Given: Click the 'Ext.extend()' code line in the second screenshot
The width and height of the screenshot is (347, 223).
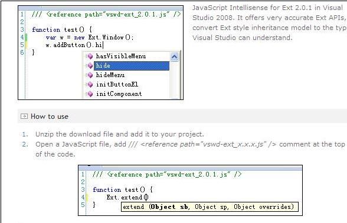Looking at the screenshot, I should click(127, 197).
